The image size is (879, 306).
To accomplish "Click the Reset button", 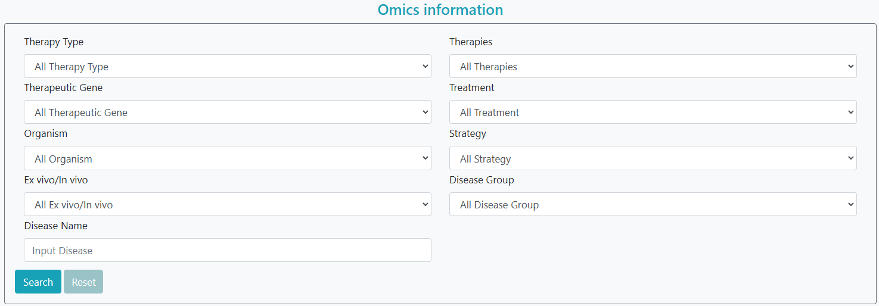I will pyautogui.click(x=83, y=282).
